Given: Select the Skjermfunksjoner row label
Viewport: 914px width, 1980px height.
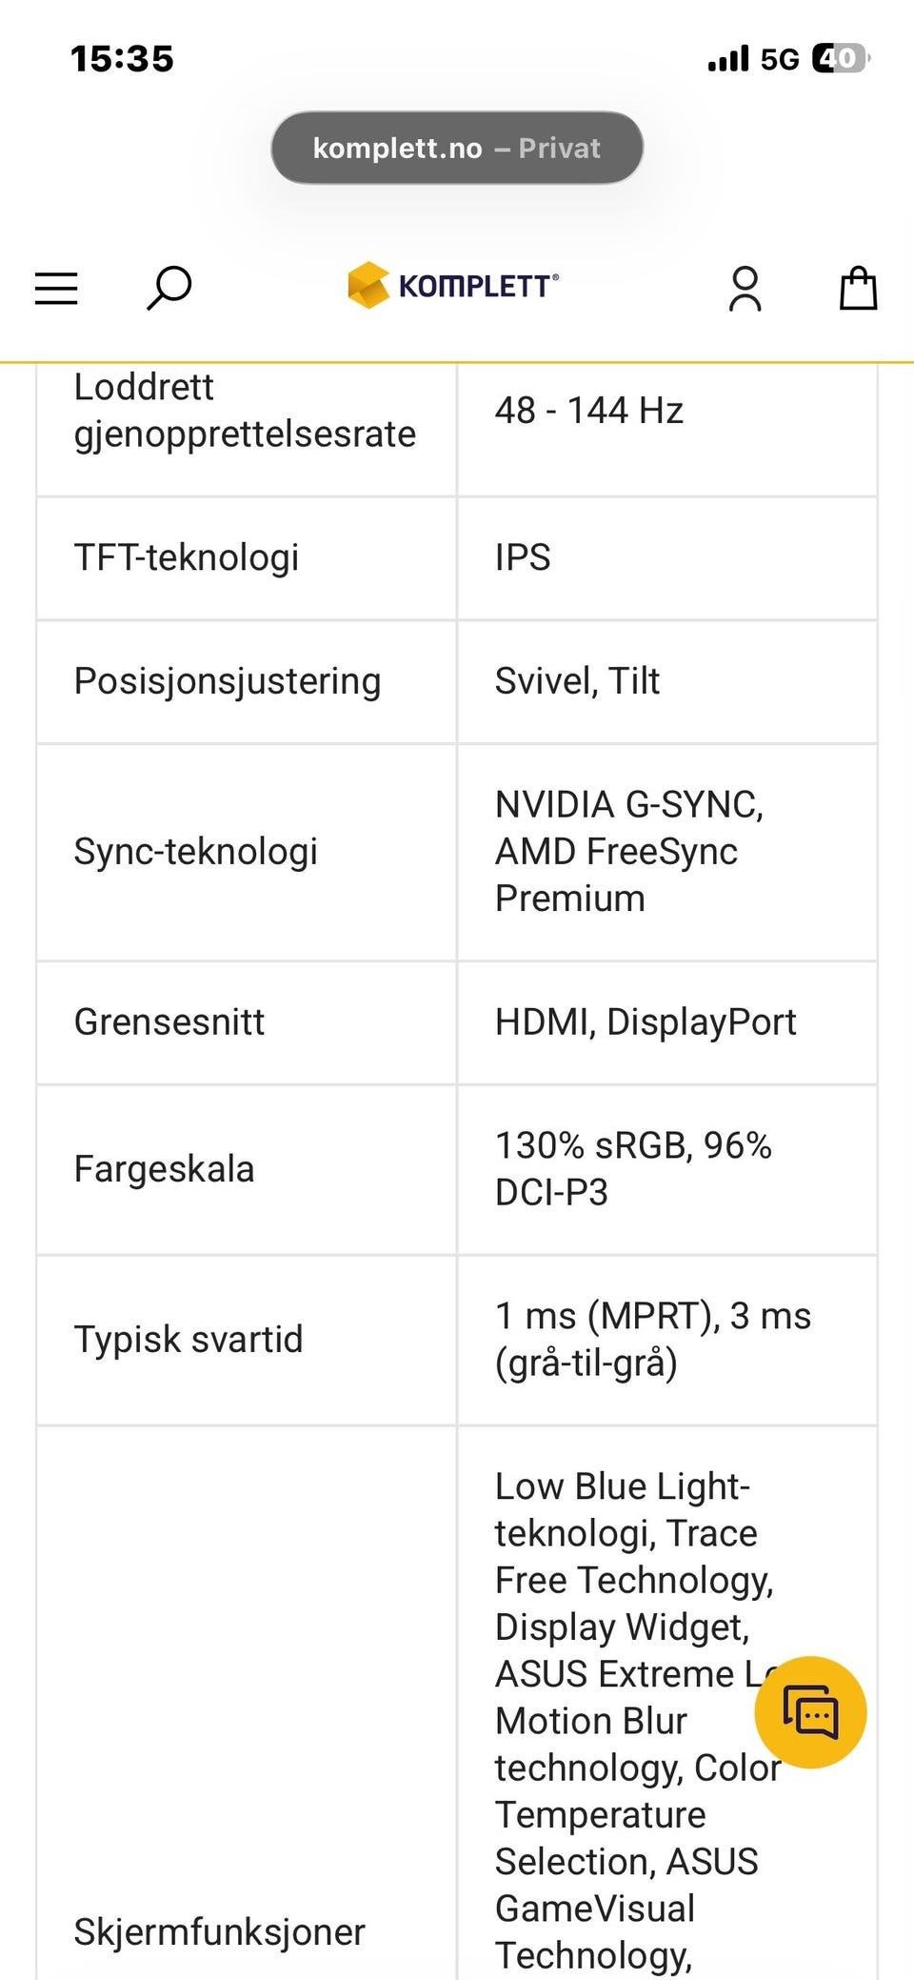Looking at the screenshot, I should point(219,1931).
